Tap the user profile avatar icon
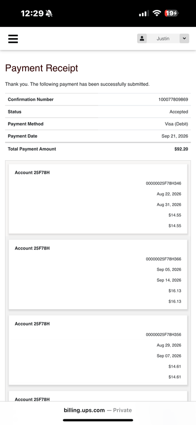Viewport: 196px width, 425px height. 142,39
